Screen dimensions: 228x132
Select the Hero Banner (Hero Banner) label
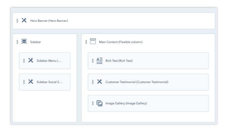point(49,21)
